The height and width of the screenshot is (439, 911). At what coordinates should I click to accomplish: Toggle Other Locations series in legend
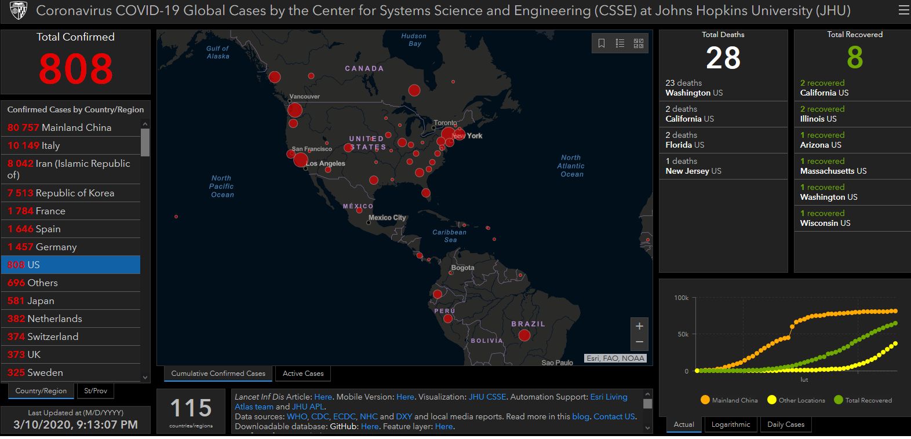[x=796, y=400]
